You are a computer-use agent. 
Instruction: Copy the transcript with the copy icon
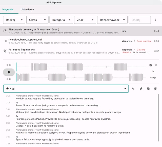[x=141, y=89]
